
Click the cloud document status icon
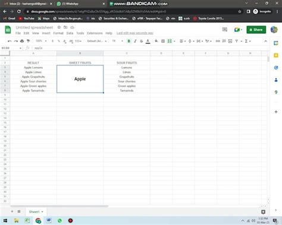[x=73, y=27]
